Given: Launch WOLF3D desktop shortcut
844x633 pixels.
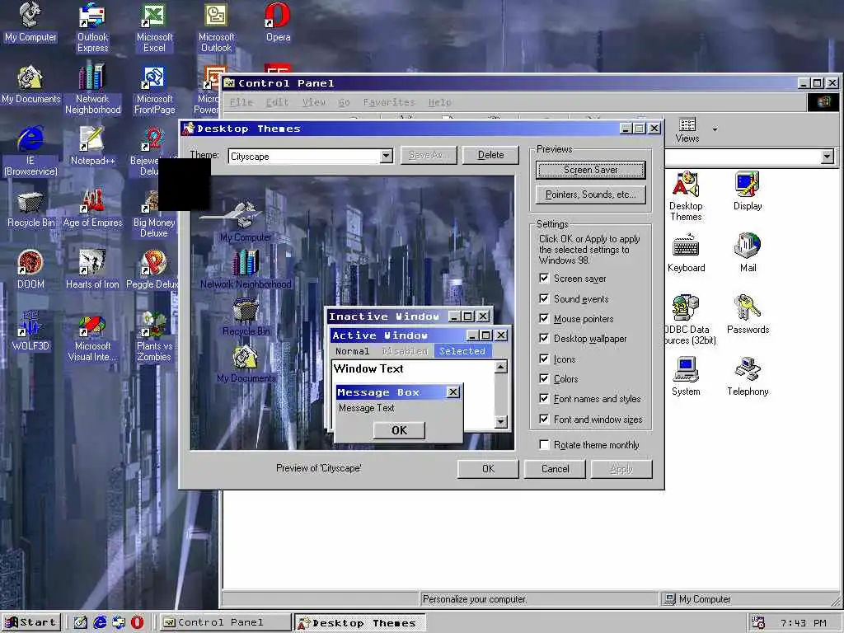Looking at the screenshot, I should tap(30, 331).
